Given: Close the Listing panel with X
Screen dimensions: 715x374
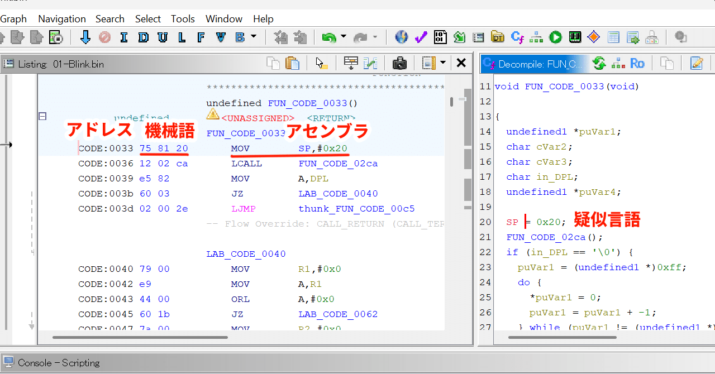Looking at the screenshot, I should tap(461, 63).
